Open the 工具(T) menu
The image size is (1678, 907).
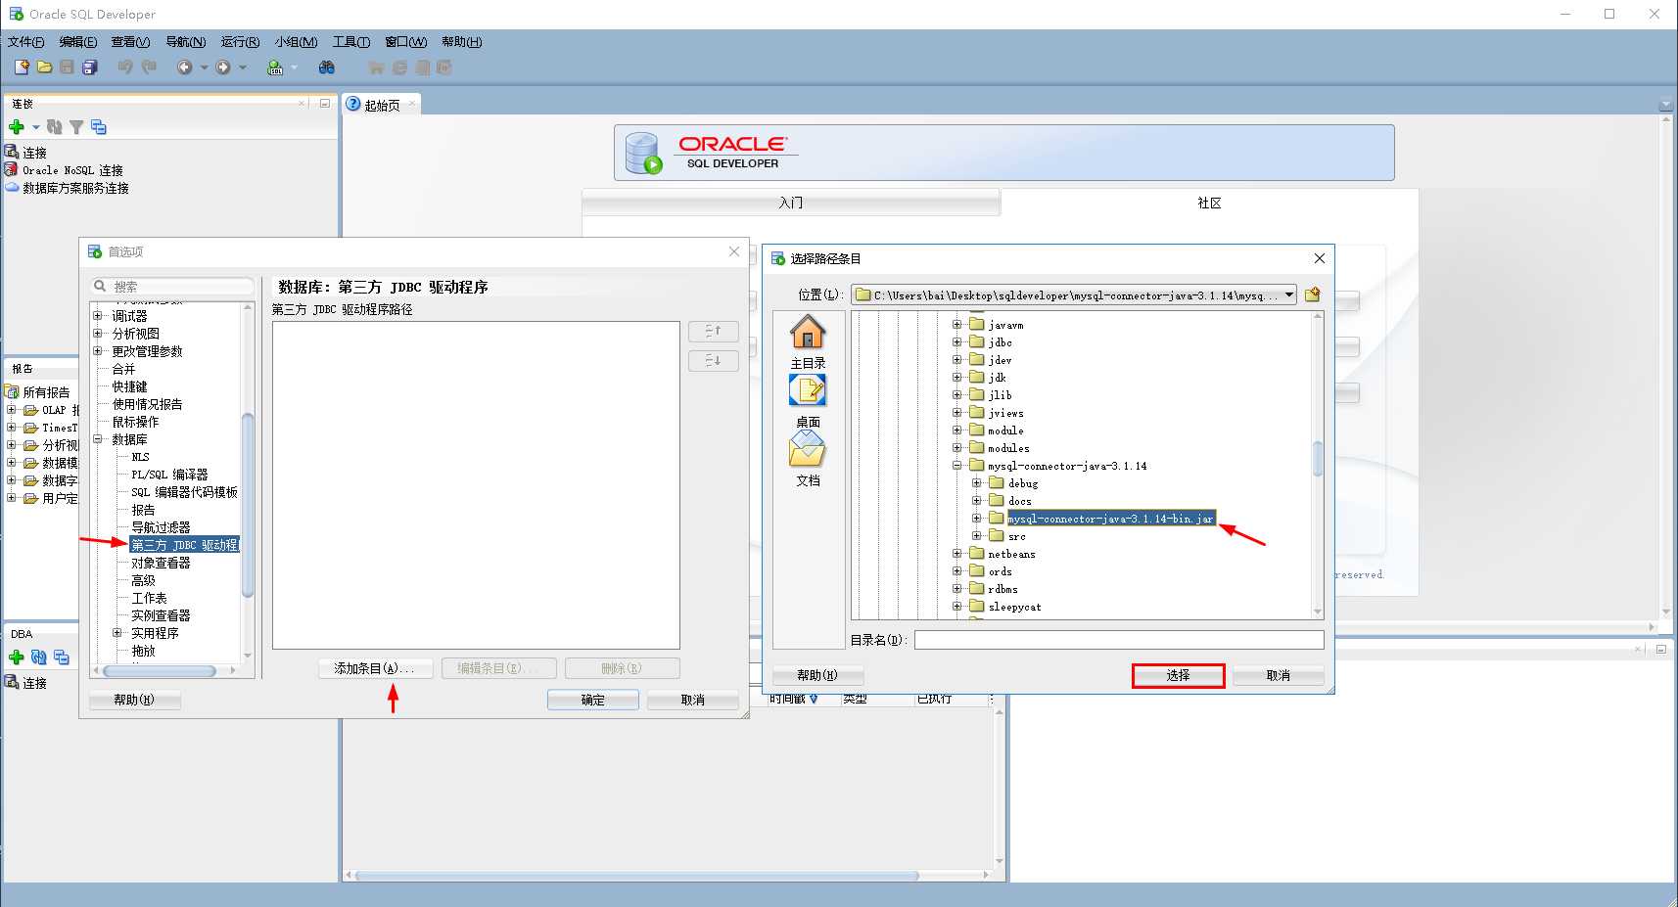[x=351, y=41]
